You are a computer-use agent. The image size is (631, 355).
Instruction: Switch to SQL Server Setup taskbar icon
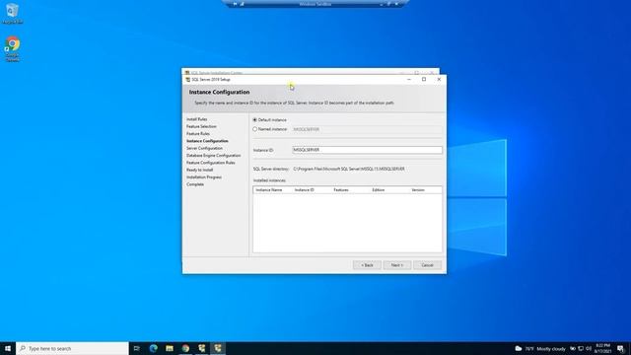click(x=218, y=348)
